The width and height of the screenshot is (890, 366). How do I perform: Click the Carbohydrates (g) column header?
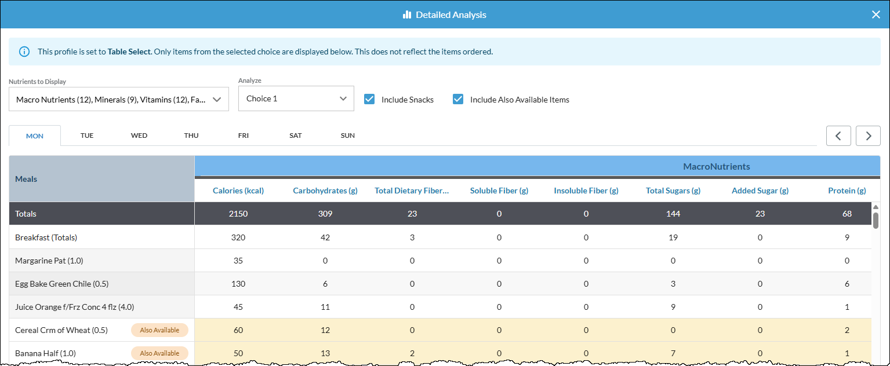tap(325, 191)
